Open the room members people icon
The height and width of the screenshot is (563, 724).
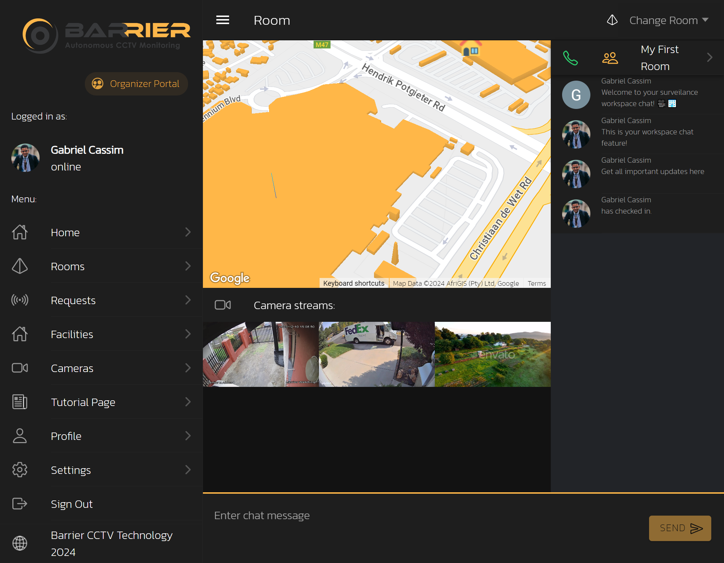(x=610, y=58)
